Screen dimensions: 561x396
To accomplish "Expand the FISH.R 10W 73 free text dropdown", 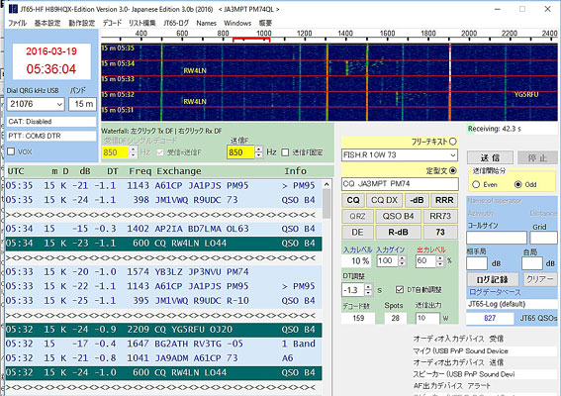I will (453, 155).
